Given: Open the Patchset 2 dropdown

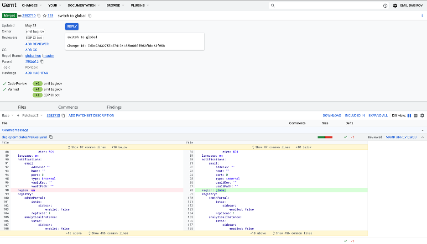Looking at the screenshot, I should (x=32, y=116).
